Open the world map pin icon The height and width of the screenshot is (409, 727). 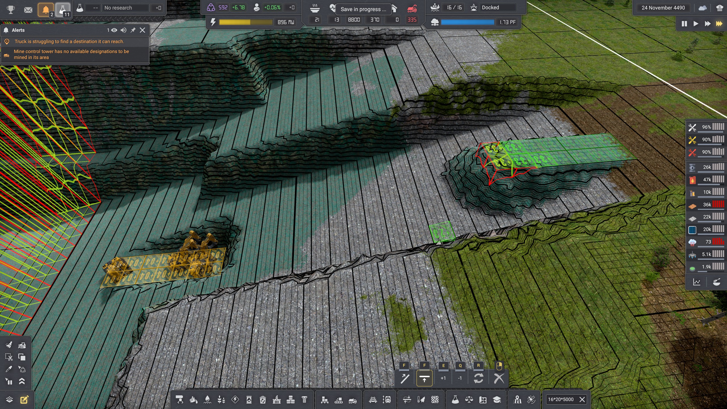[x=517, y=400]
